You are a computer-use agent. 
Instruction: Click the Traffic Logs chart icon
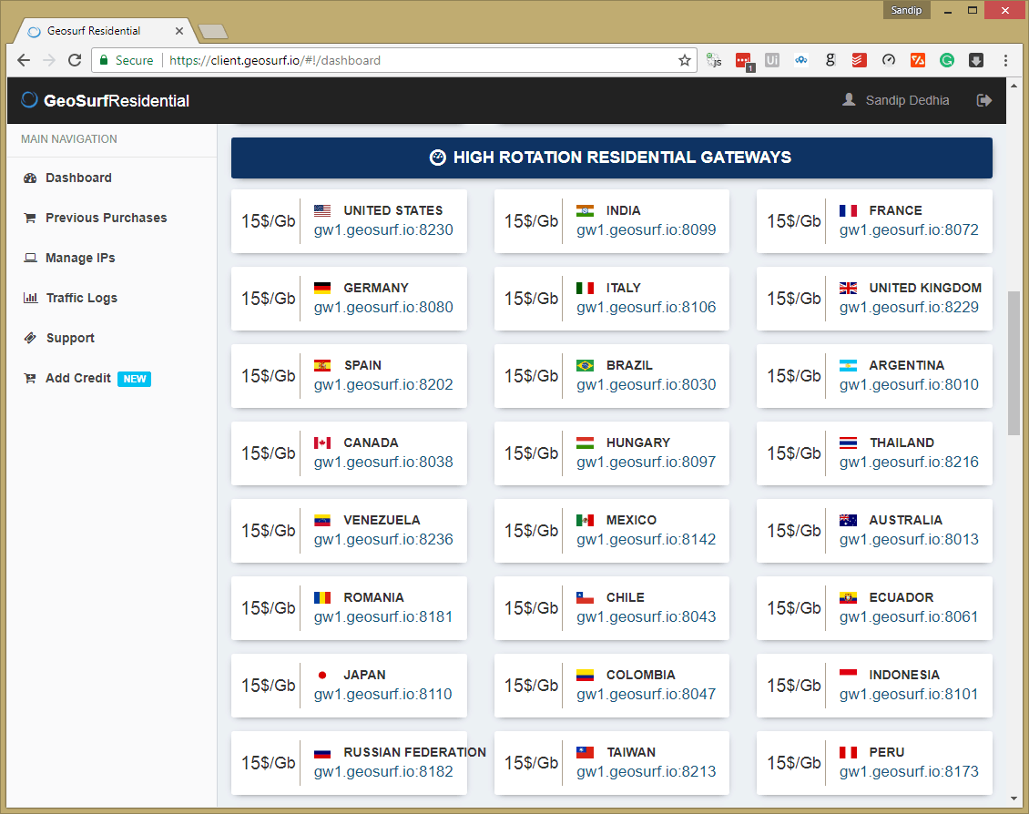pyautogui.click(x=30, y=298)
